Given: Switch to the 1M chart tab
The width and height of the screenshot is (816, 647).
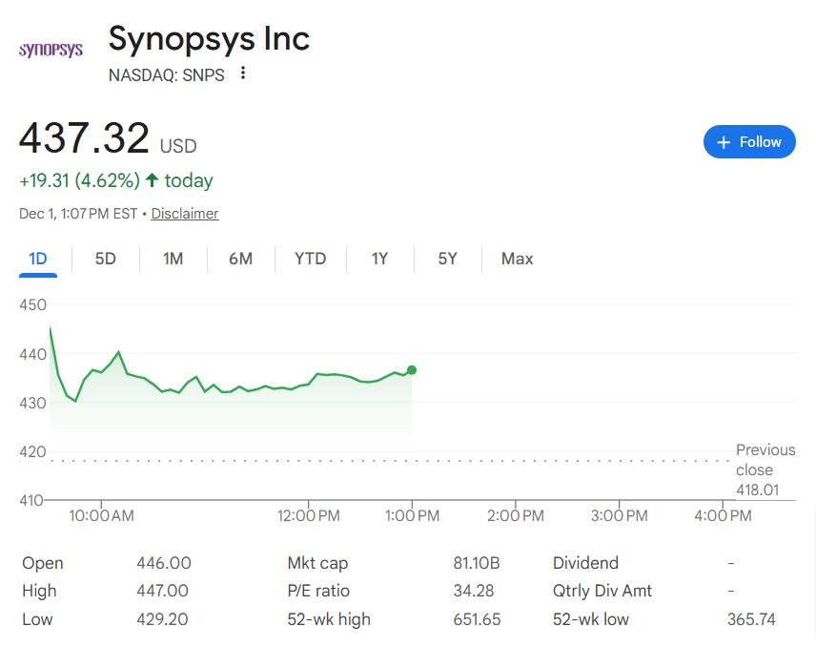Looking at the screenshot, I should click(x=173, y=259).
